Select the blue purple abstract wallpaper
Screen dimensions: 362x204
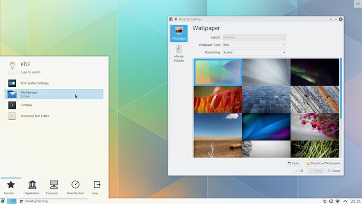coord(266,127)
